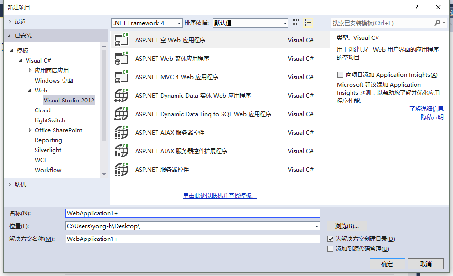This screenshot has width=453, height=276.
Task: Select Reporting in template tree
Action: (x=48, y=140)
